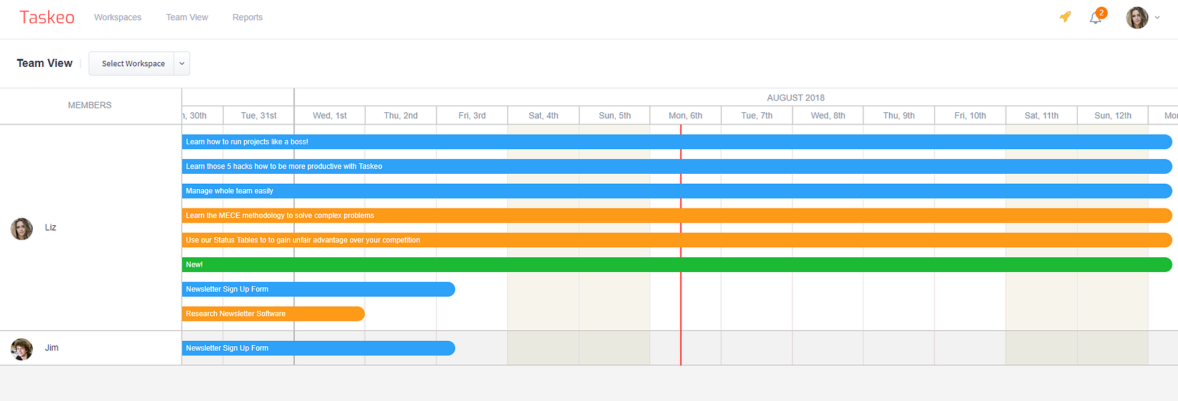Click the Taskeo logo
The width and height of the screenshot is (1178, 401).
tap(47, 17)
